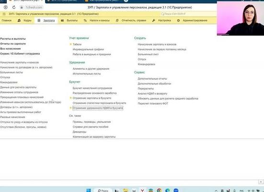Open the hamburger main menu icon

click(4, 14)
